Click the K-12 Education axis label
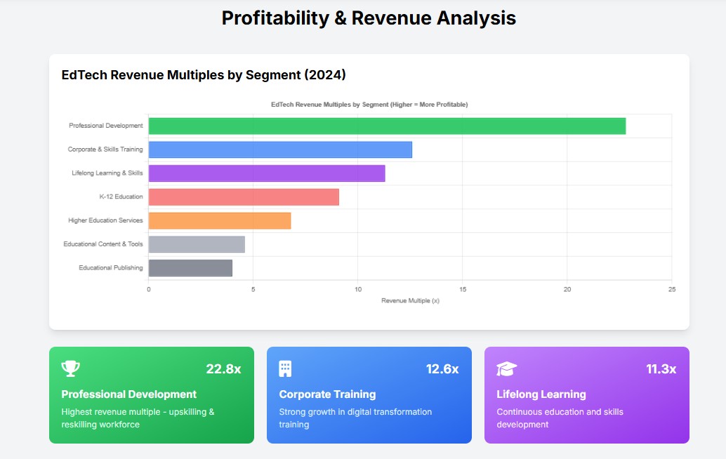The height and width of the screenshot is (459, 726). pos(121,197)
